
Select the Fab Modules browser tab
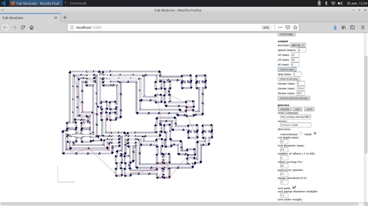30,18
